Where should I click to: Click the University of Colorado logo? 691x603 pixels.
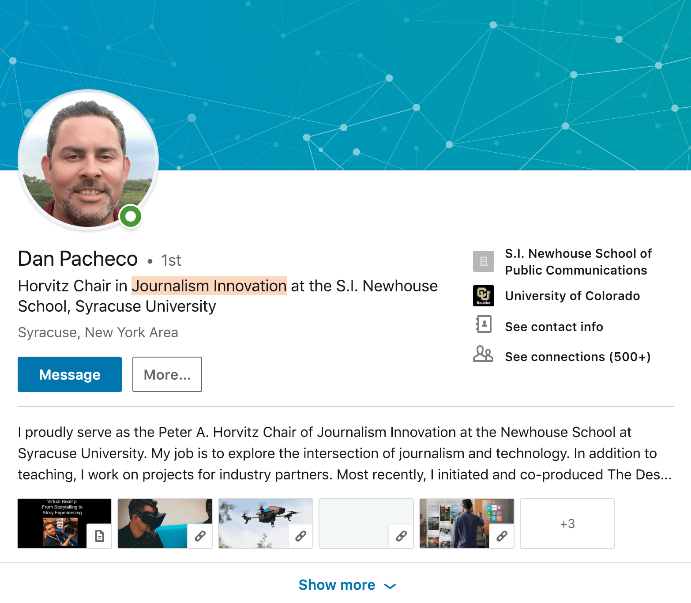click(x=483, y=296)
